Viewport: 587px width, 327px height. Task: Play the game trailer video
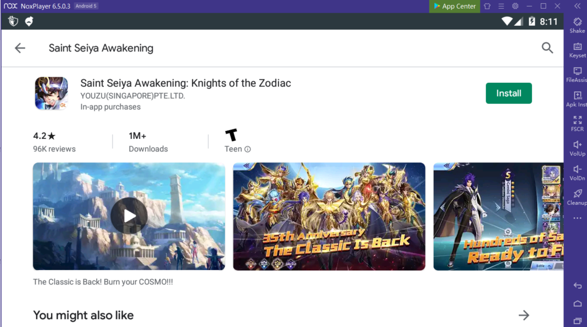129,216
